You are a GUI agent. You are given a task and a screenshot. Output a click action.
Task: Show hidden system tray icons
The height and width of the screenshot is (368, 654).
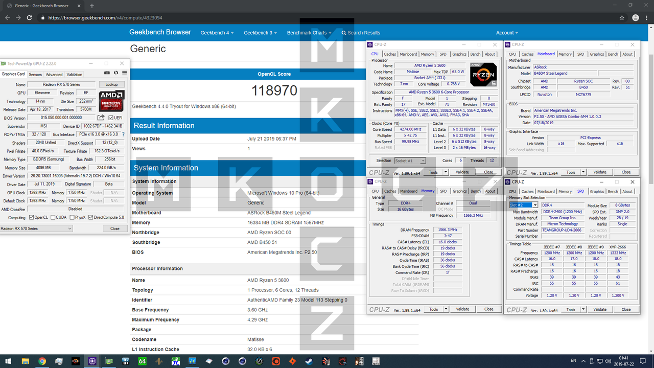tap(583, 361)
